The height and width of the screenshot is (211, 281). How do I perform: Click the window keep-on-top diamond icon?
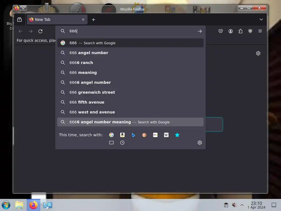point(23,8)
